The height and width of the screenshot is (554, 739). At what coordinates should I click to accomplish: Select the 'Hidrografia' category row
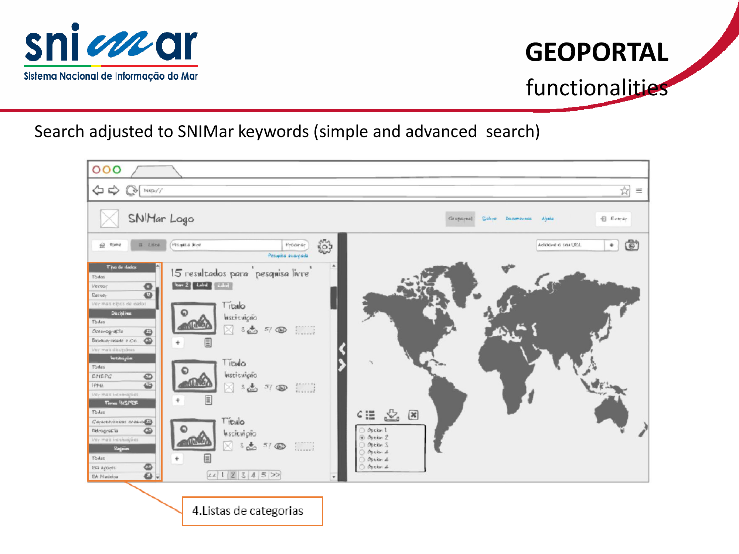122,431
